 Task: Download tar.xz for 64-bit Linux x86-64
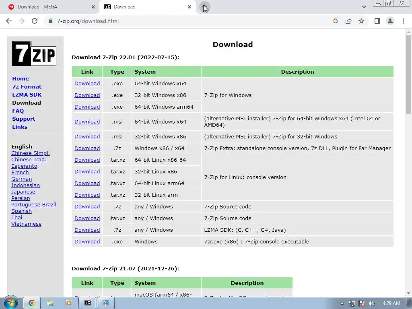point(87,160)
